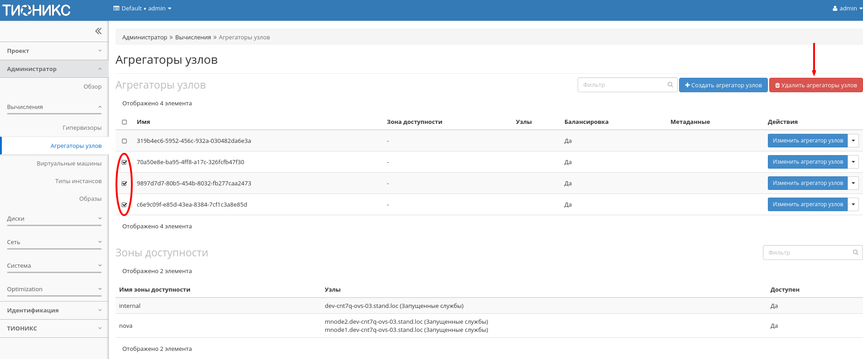Open the Default • admin project selector
The width and height of the screenshot is (863, 359).
tap(142, 8)
